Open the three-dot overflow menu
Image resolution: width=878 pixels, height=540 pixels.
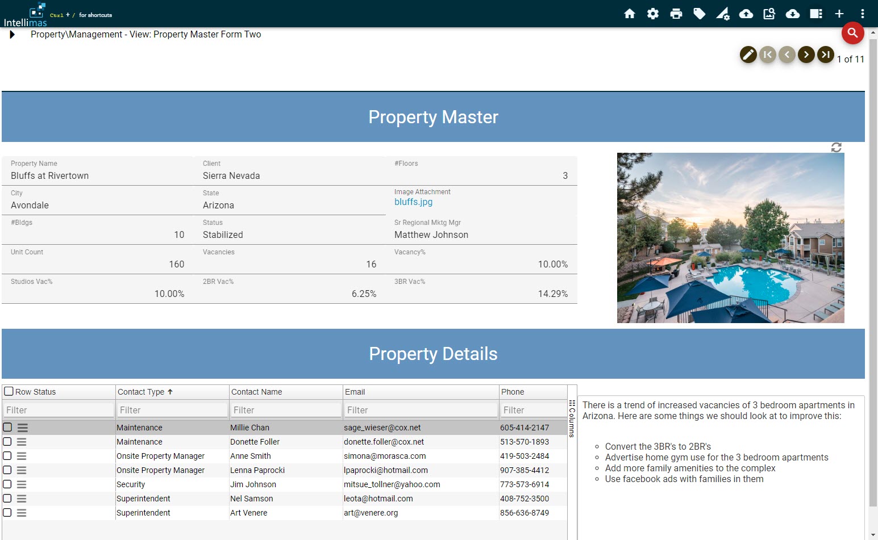862,14
